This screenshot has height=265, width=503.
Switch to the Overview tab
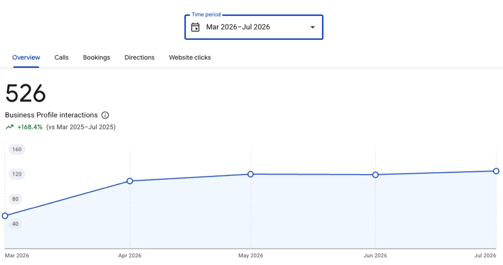26,58
